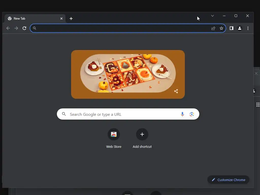Bookmark this tab with the star icon
The image size is (260, 195).
pyautogui.click(x=221, y=28)
